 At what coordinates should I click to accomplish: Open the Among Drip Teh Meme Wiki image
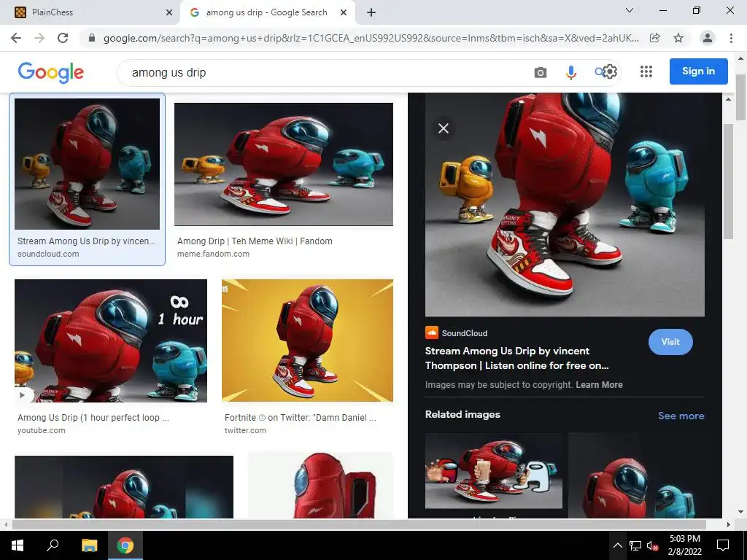point(284,164)
